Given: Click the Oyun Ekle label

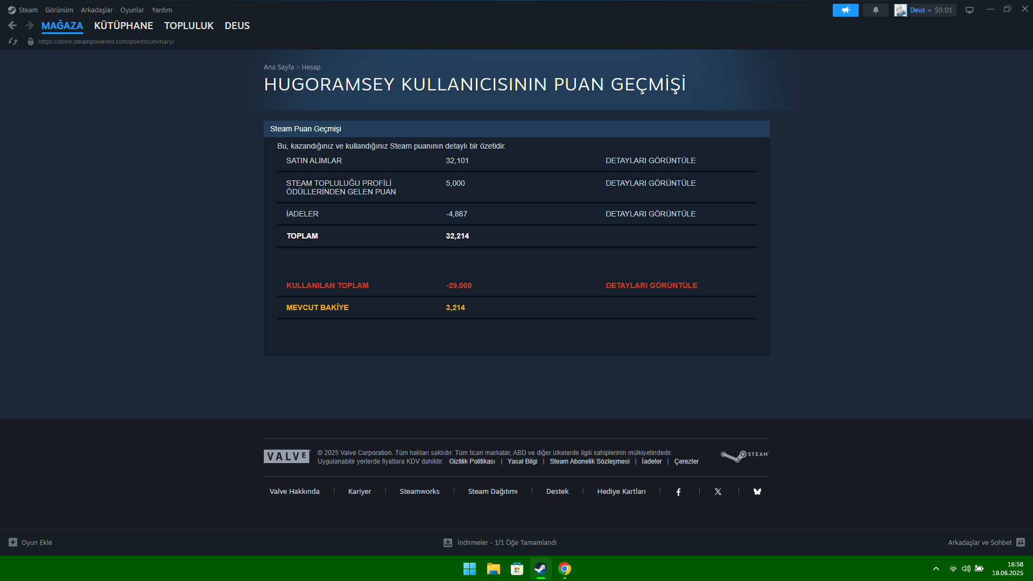Looking at the screenshot, I should pos(37,543).
